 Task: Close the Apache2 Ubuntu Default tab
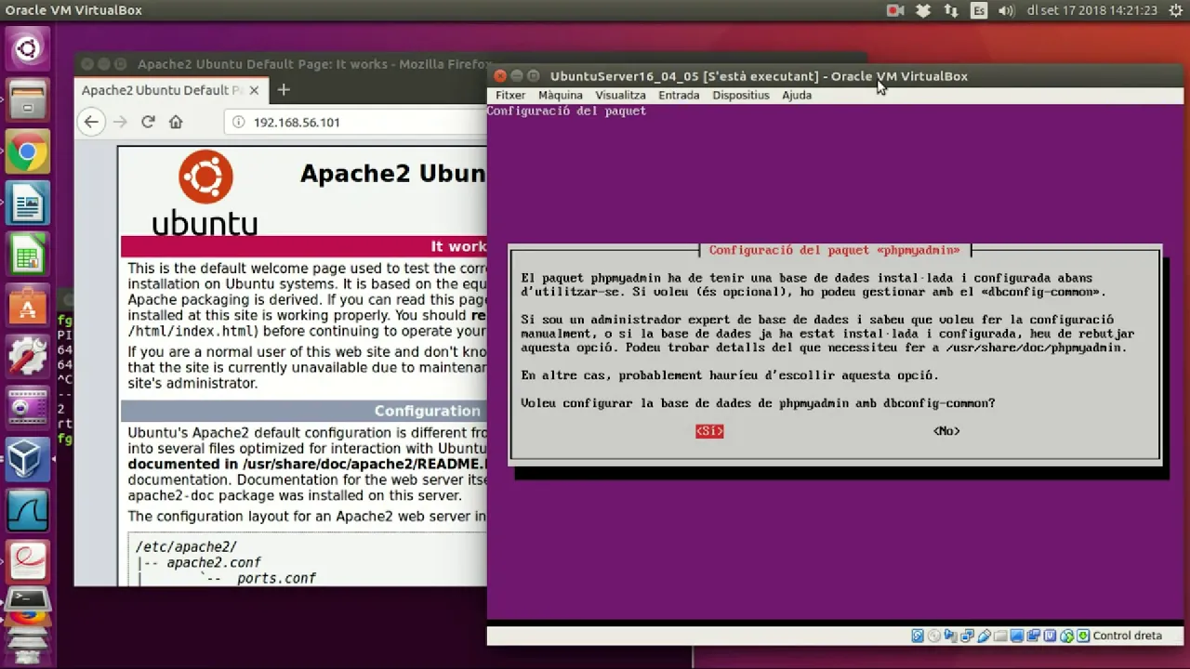255,90
